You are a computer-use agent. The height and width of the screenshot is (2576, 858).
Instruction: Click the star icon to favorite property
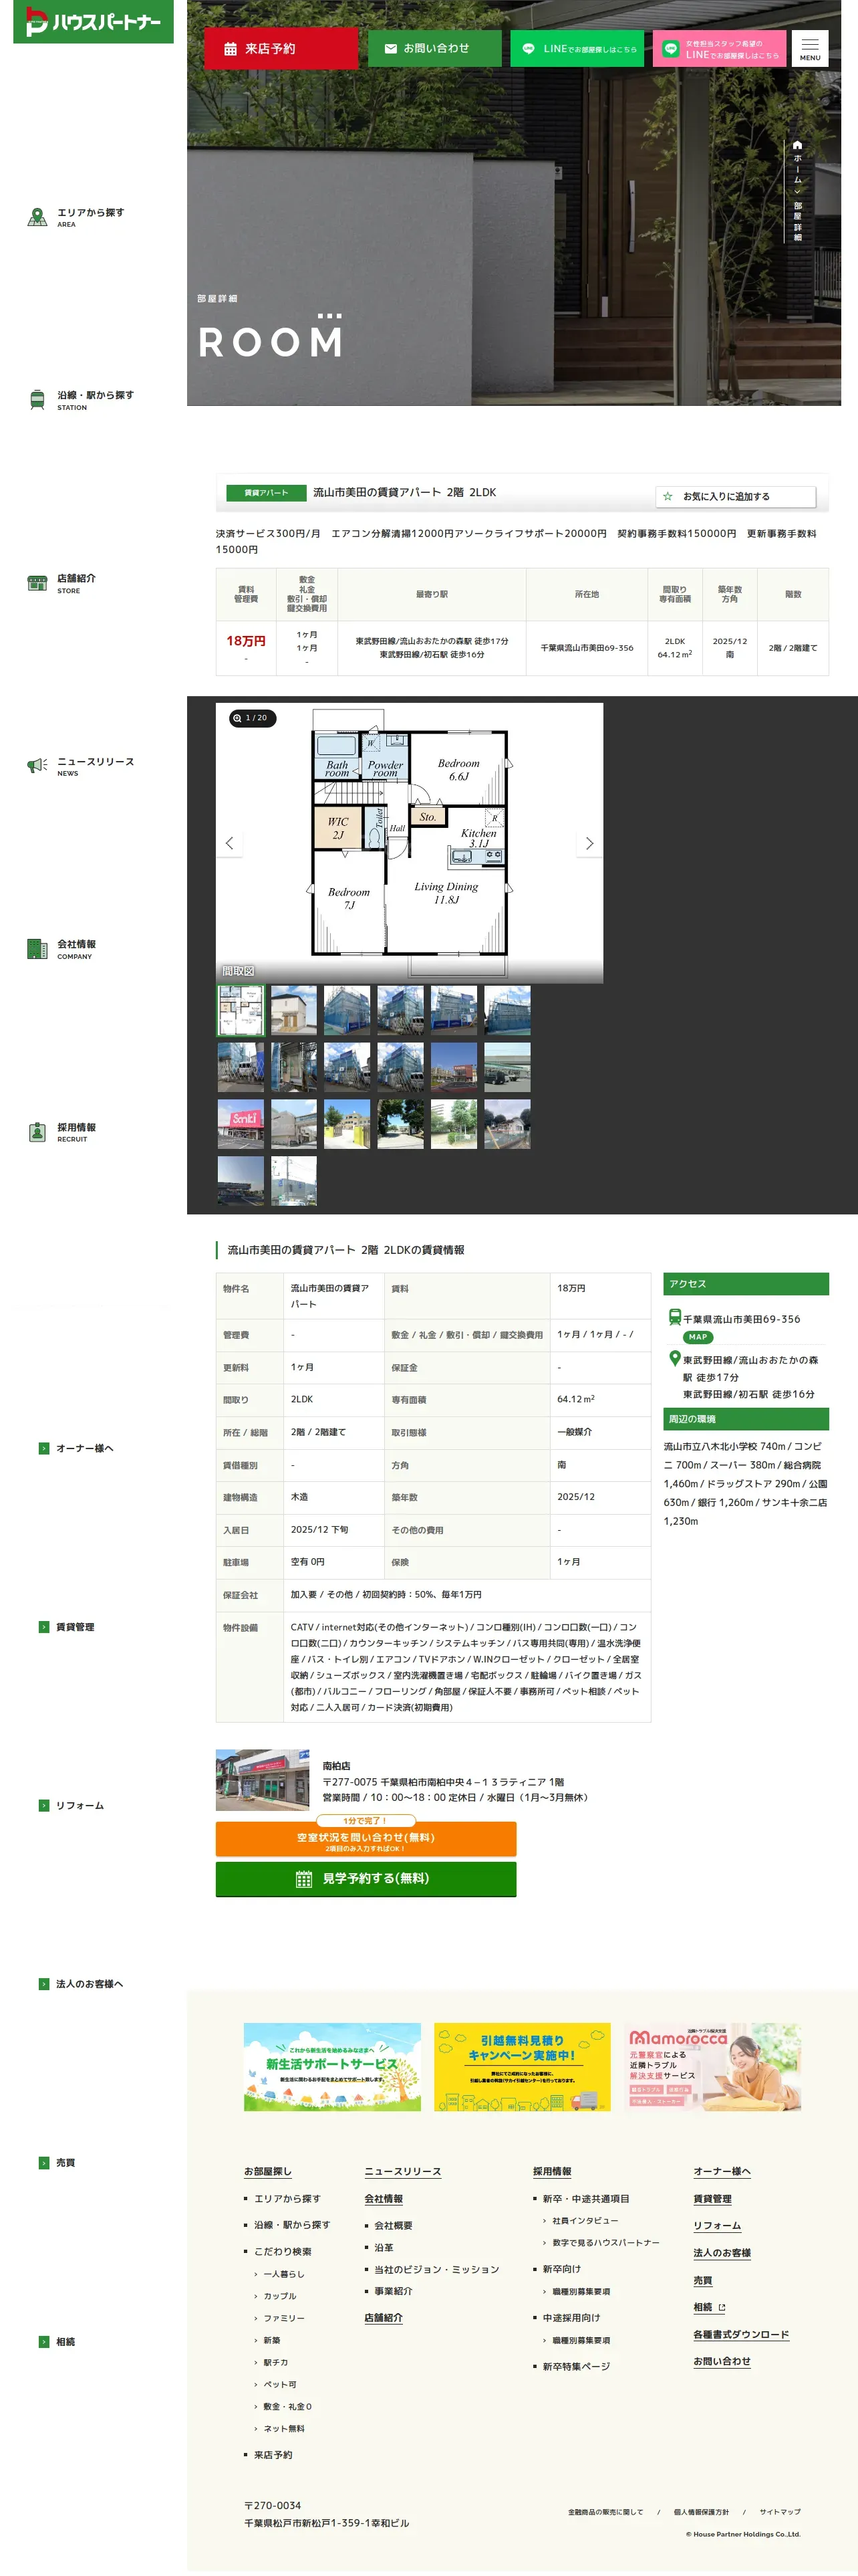pos(668,496)
